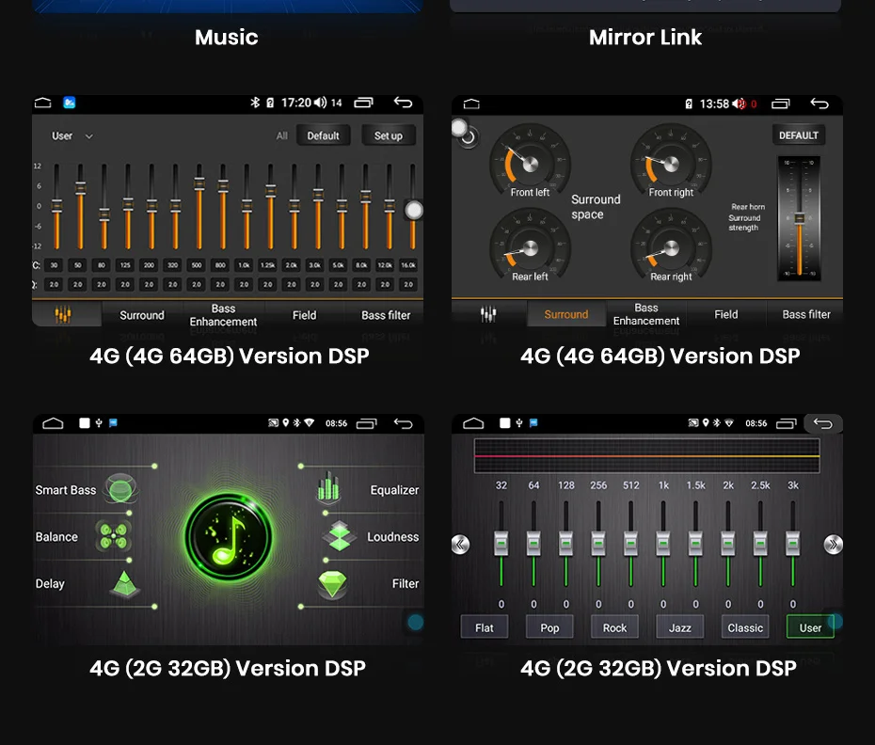
Task: Adjust Rear horn Surround strength slider
Action: (799, 218)
